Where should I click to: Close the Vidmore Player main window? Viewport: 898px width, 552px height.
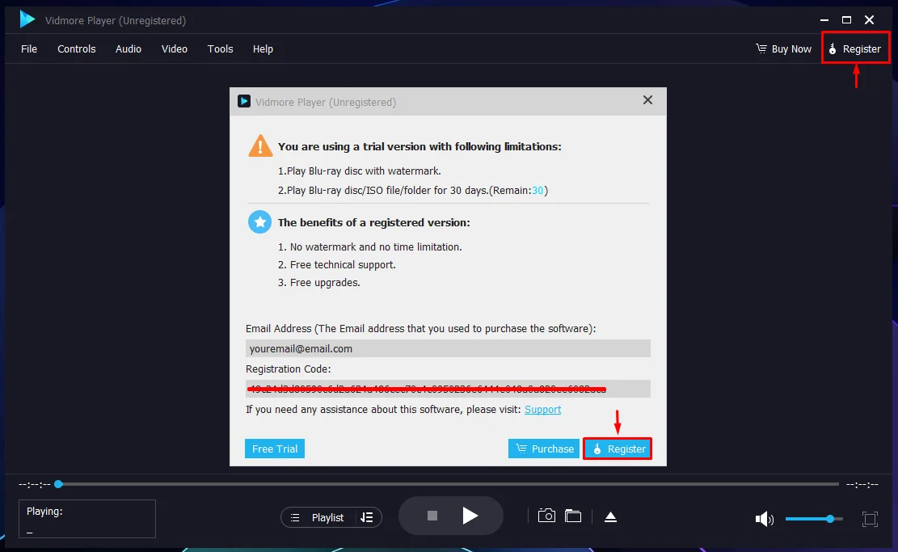pyautogui.click(x=870, y=20)
